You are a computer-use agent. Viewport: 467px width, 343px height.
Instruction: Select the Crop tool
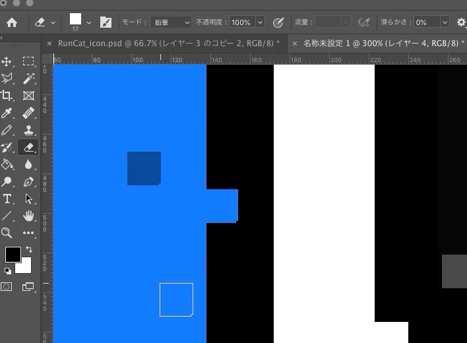[7, 96]
